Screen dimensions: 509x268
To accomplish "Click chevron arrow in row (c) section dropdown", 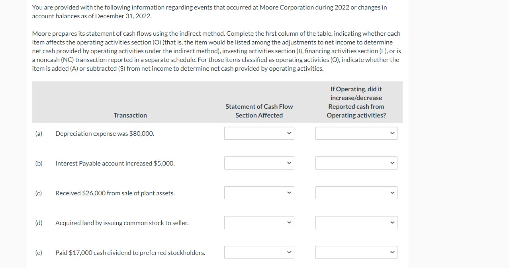I will click(x=289, y=193).
